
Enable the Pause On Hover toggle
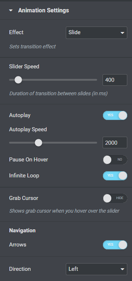[x=115, y=160]
